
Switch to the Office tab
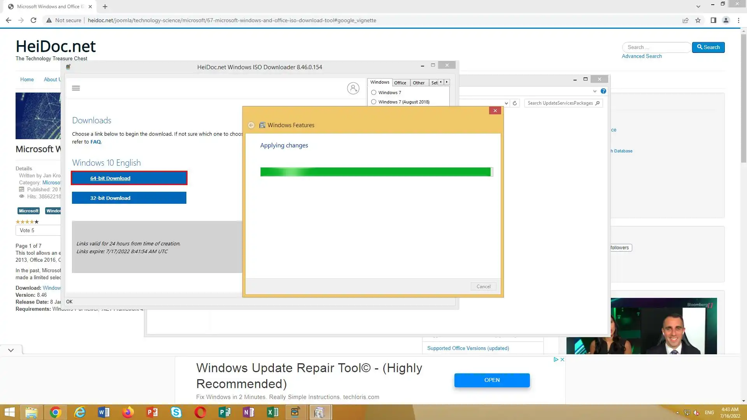coord(400,82)
